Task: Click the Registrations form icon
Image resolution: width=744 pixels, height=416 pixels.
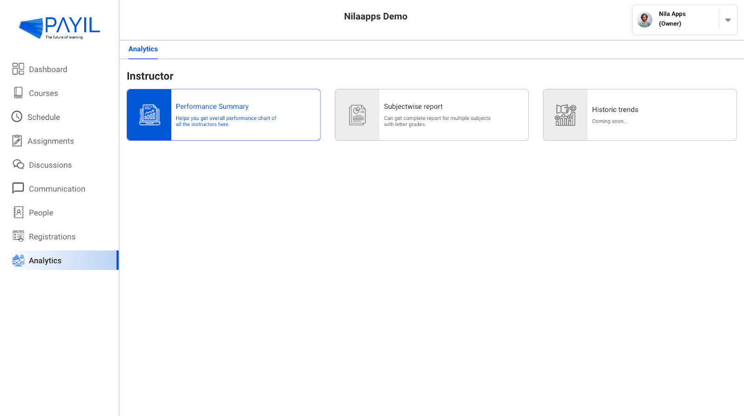Action: pyautogui.click(x=18, y=236)
